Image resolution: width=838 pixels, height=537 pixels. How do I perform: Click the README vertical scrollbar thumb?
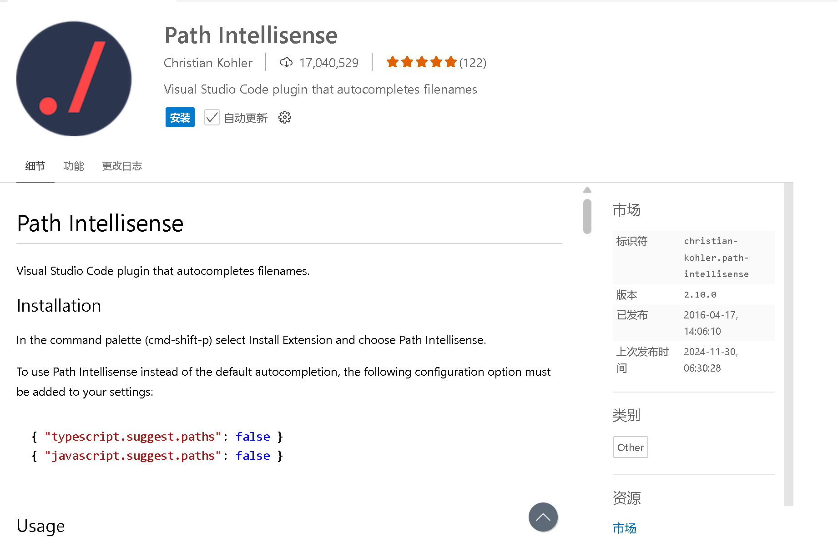click(x=587, y=216)
